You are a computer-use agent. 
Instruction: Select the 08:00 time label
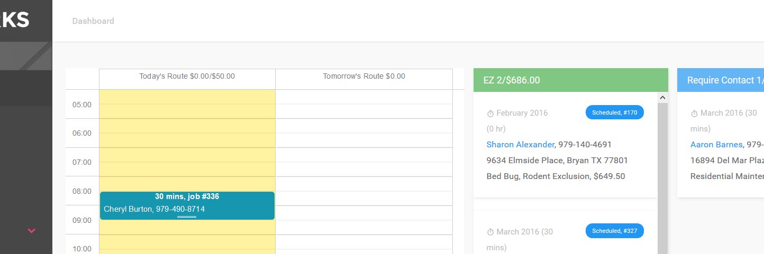82,191
